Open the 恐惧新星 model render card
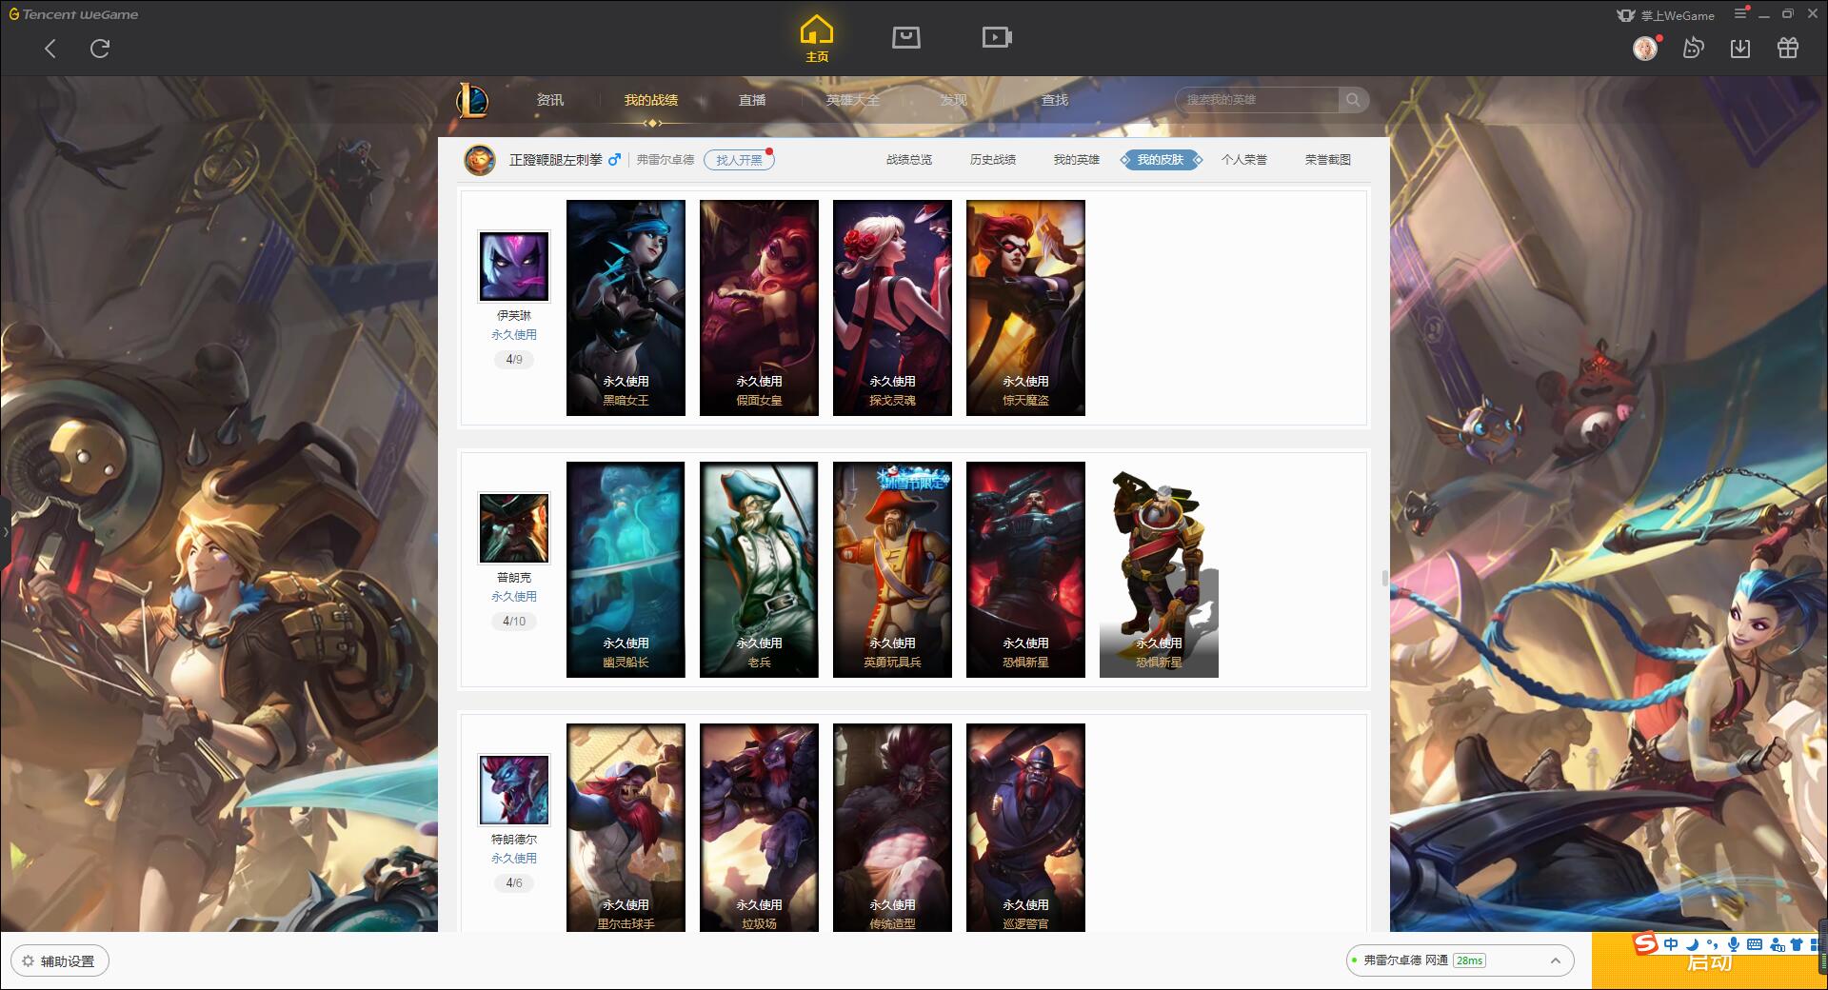The width and height of the screenshot is (1828, 990). (x=1159, y=569)
